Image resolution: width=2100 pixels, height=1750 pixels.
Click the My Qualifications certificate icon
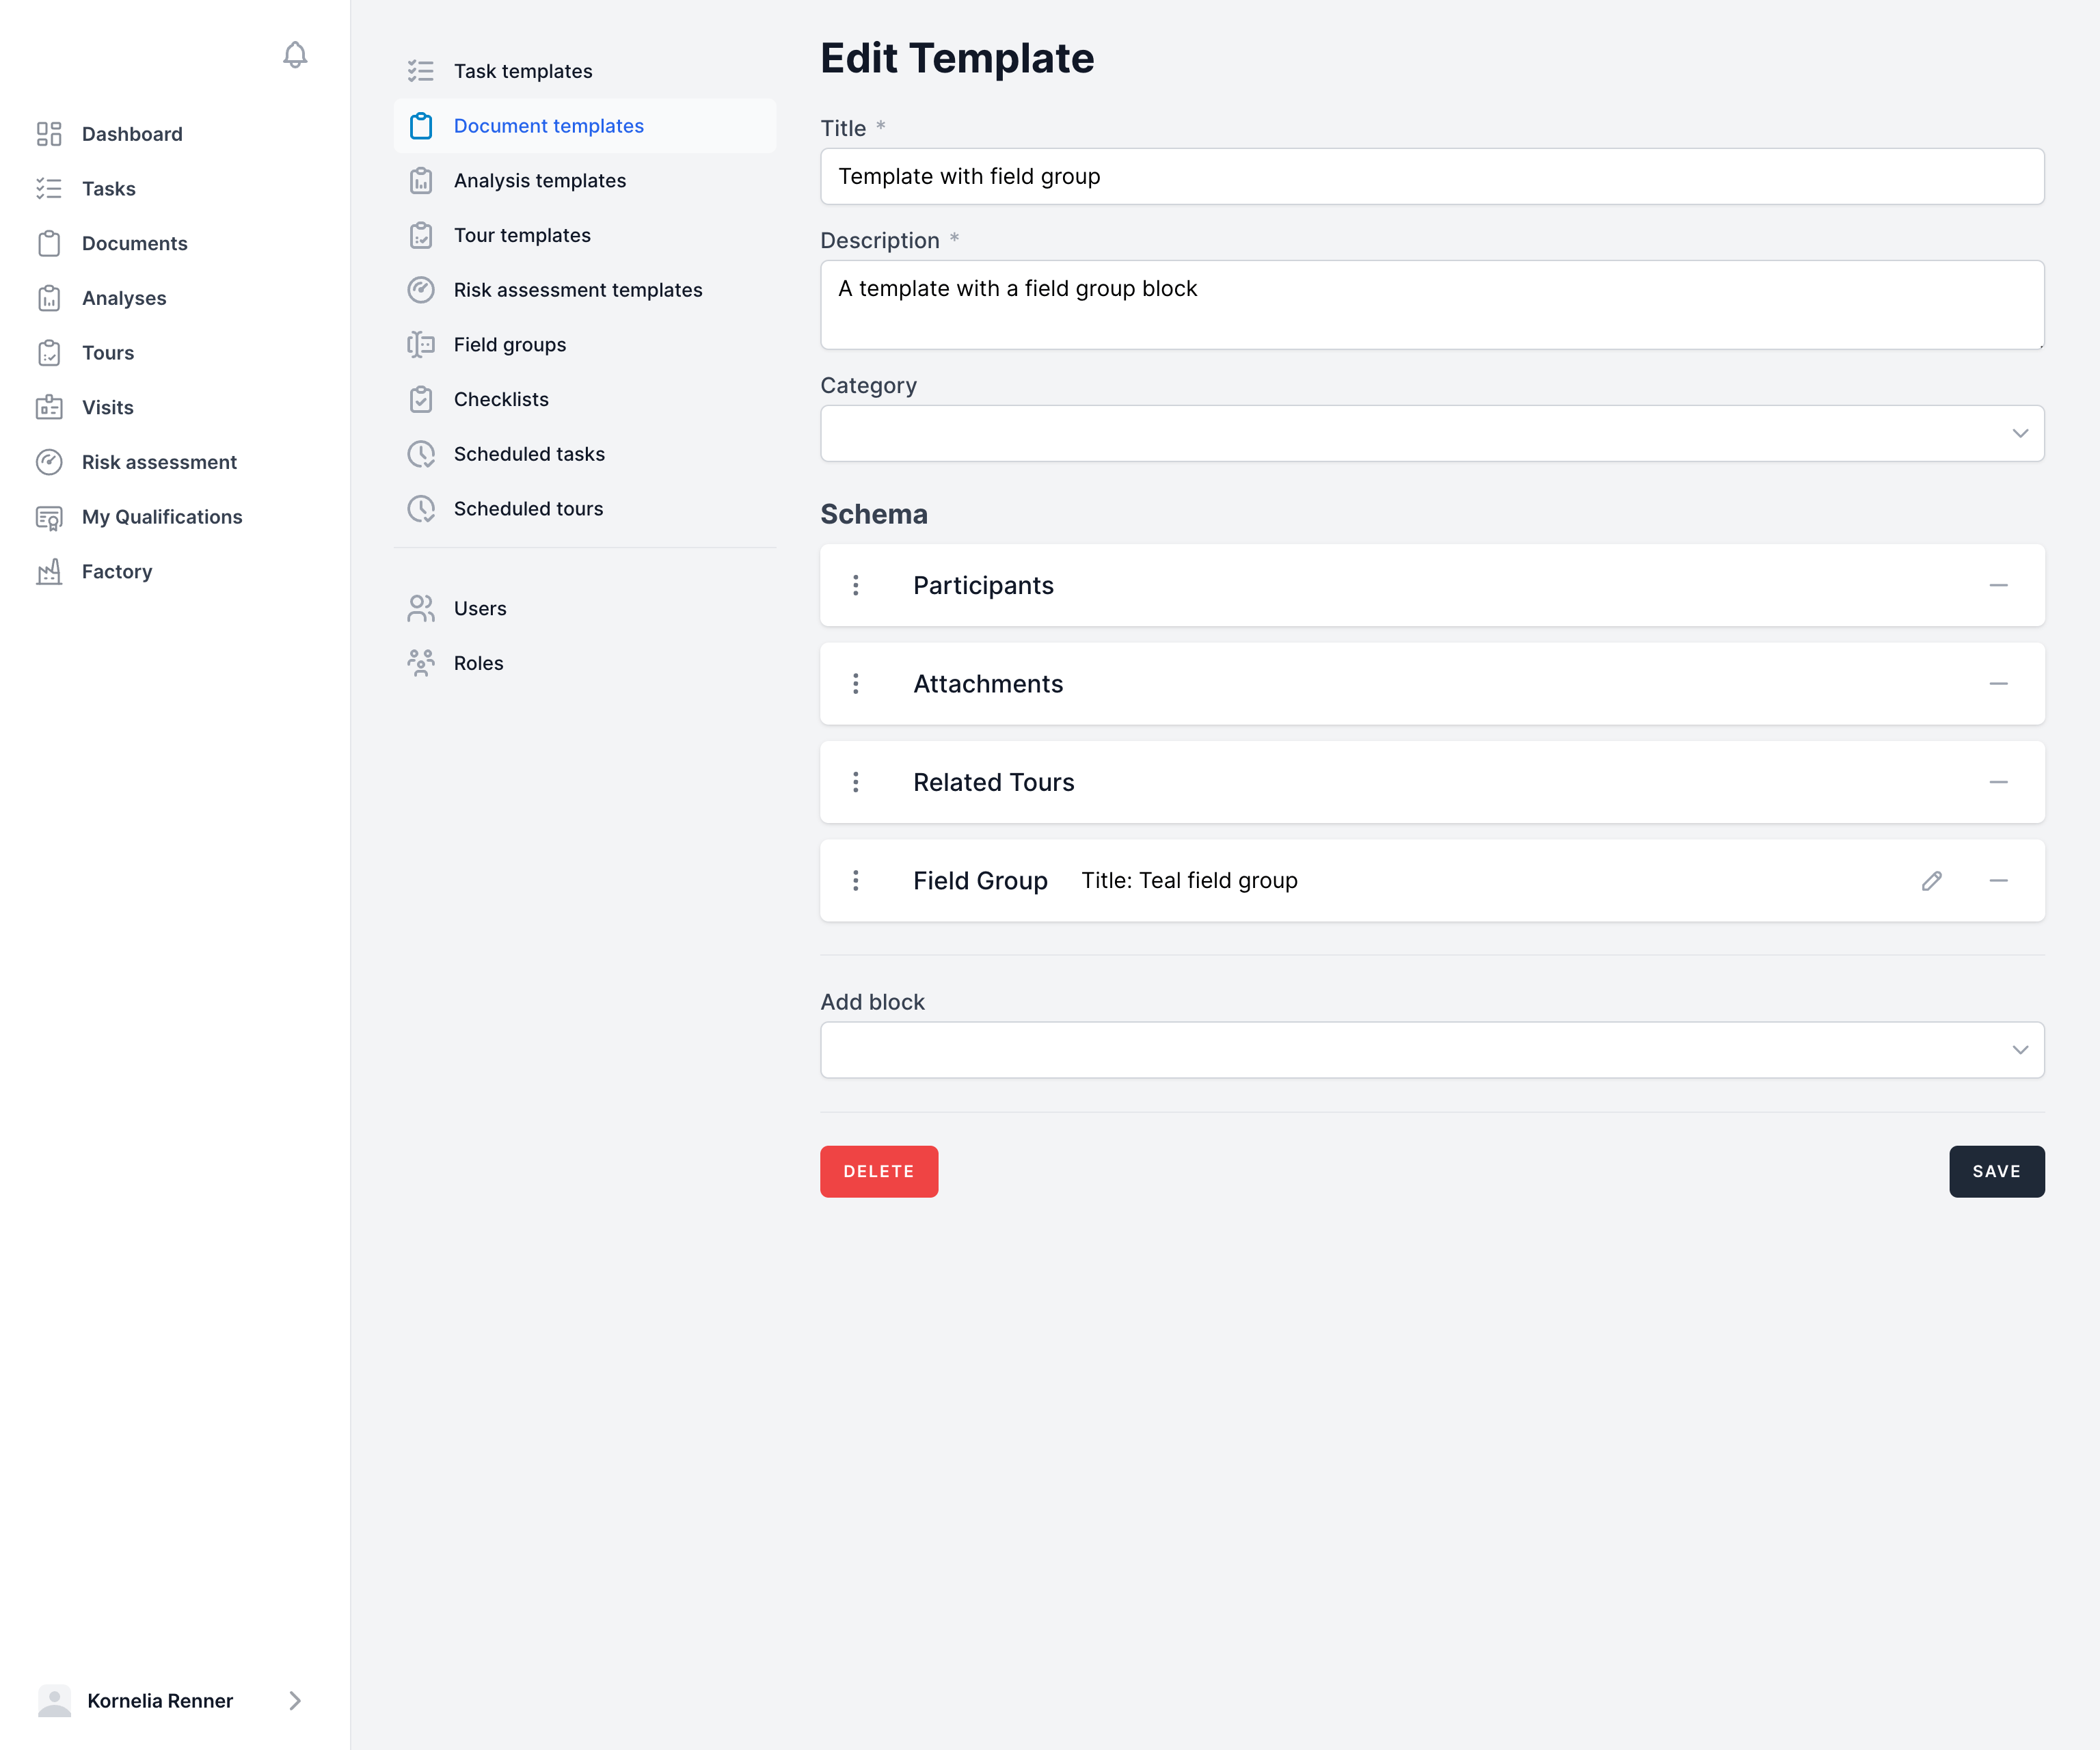pos(49,517)
